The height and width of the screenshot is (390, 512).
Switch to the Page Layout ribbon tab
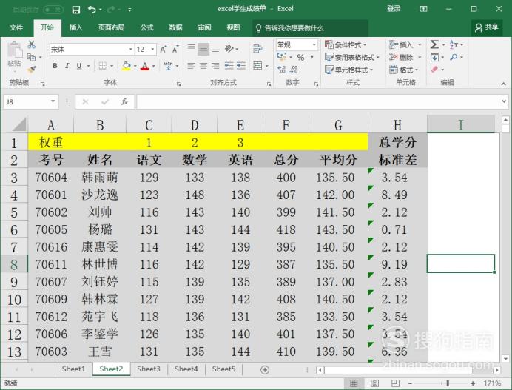coord(111,28)
